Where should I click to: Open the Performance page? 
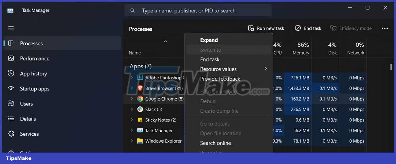coord(62,58)
